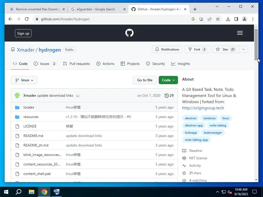Click the share page icon
The width and height of the screenshot is (263, 197).
[x=210, y=19]
